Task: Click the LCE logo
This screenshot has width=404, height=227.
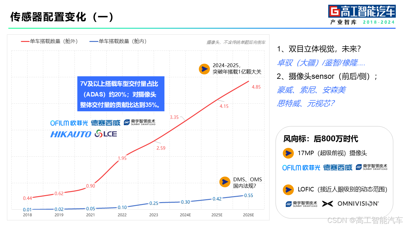Action: pos(106,134)
